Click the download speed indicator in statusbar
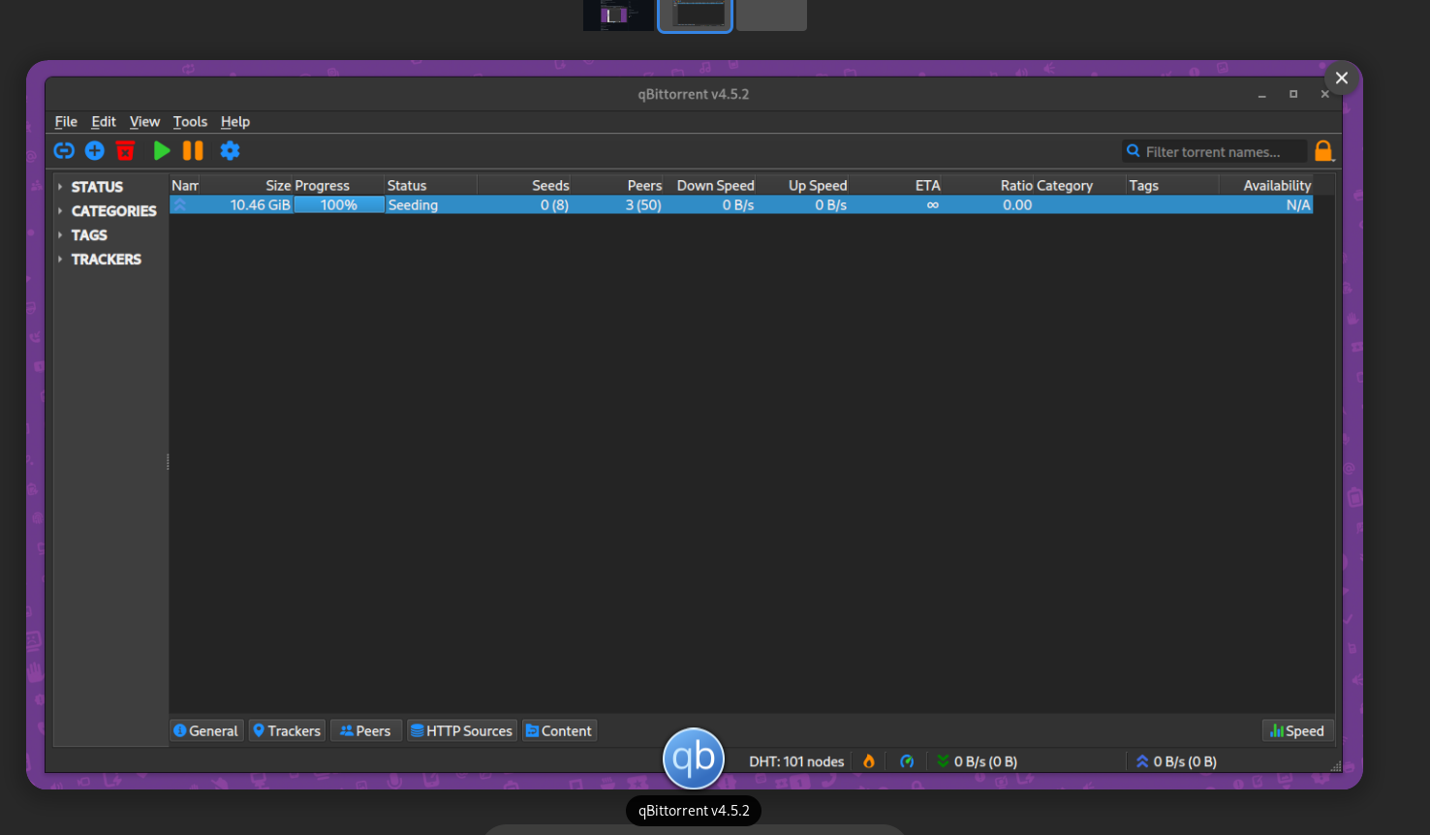 pos(977,761)
